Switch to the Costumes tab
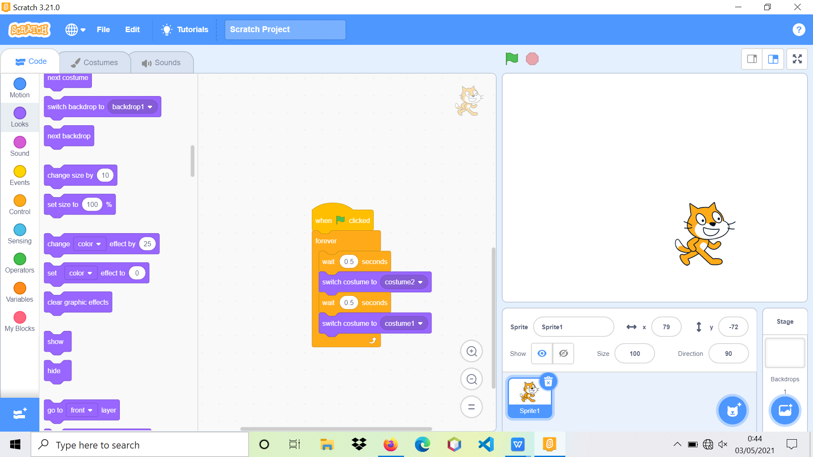Image resolution: width=813 pixels, height=457 pixels. tap(94, 63)
